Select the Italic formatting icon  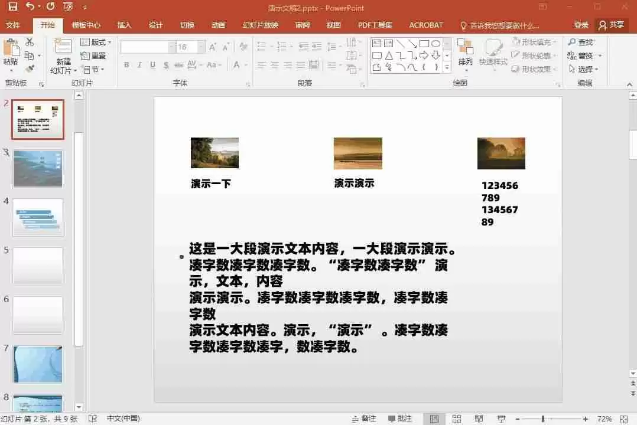click(x=139, y=65)
